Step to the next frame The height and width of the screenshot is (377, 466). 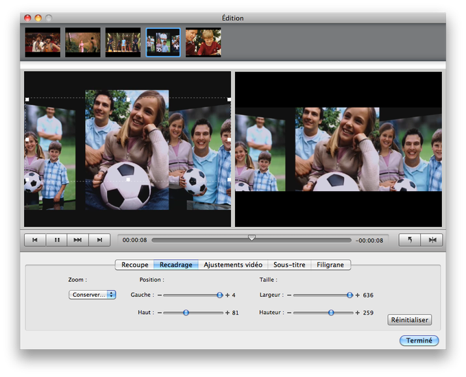99,240
